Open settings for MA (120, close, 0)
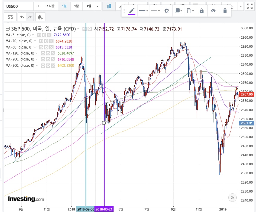The height and width of the screenshot is (212, 257). pyautogui.click(x=48, y=53)
